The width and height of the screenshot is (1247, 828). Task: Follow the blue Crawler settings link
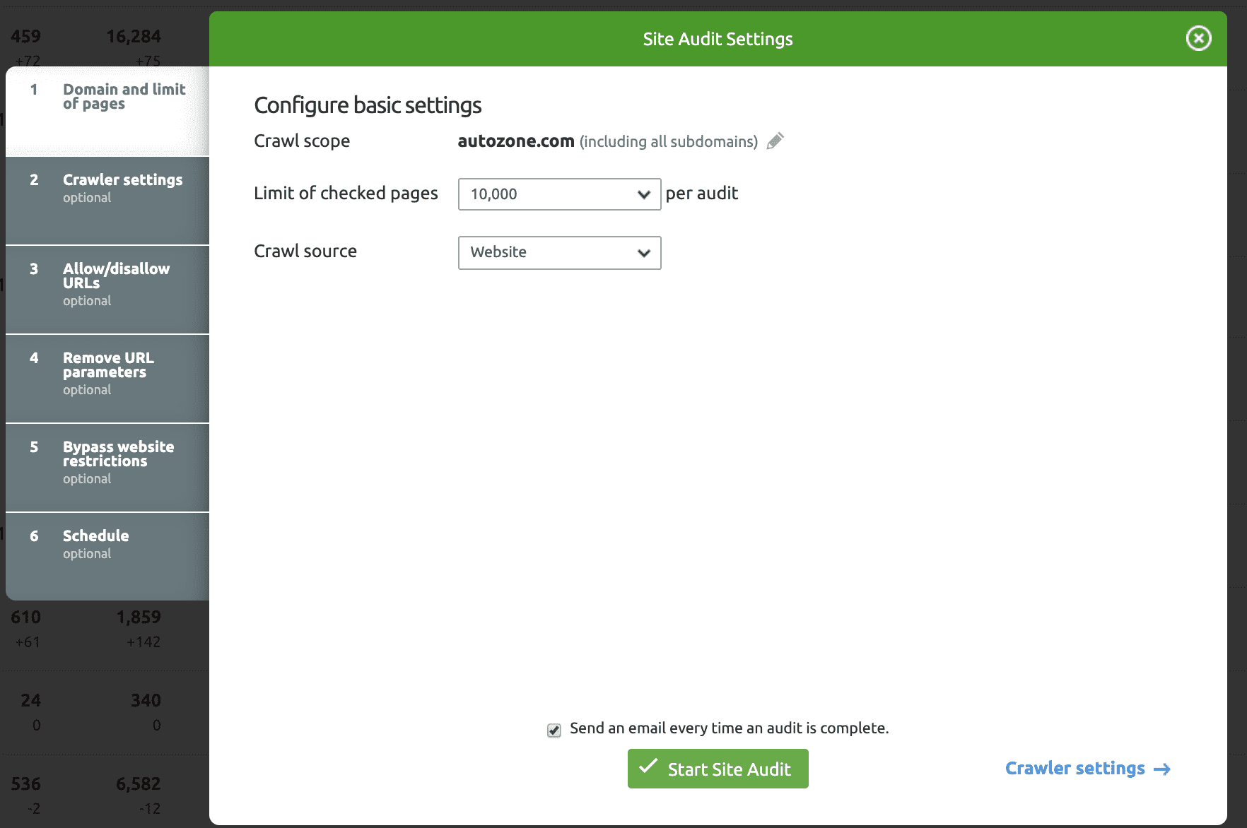click(x=1075, y=769)
